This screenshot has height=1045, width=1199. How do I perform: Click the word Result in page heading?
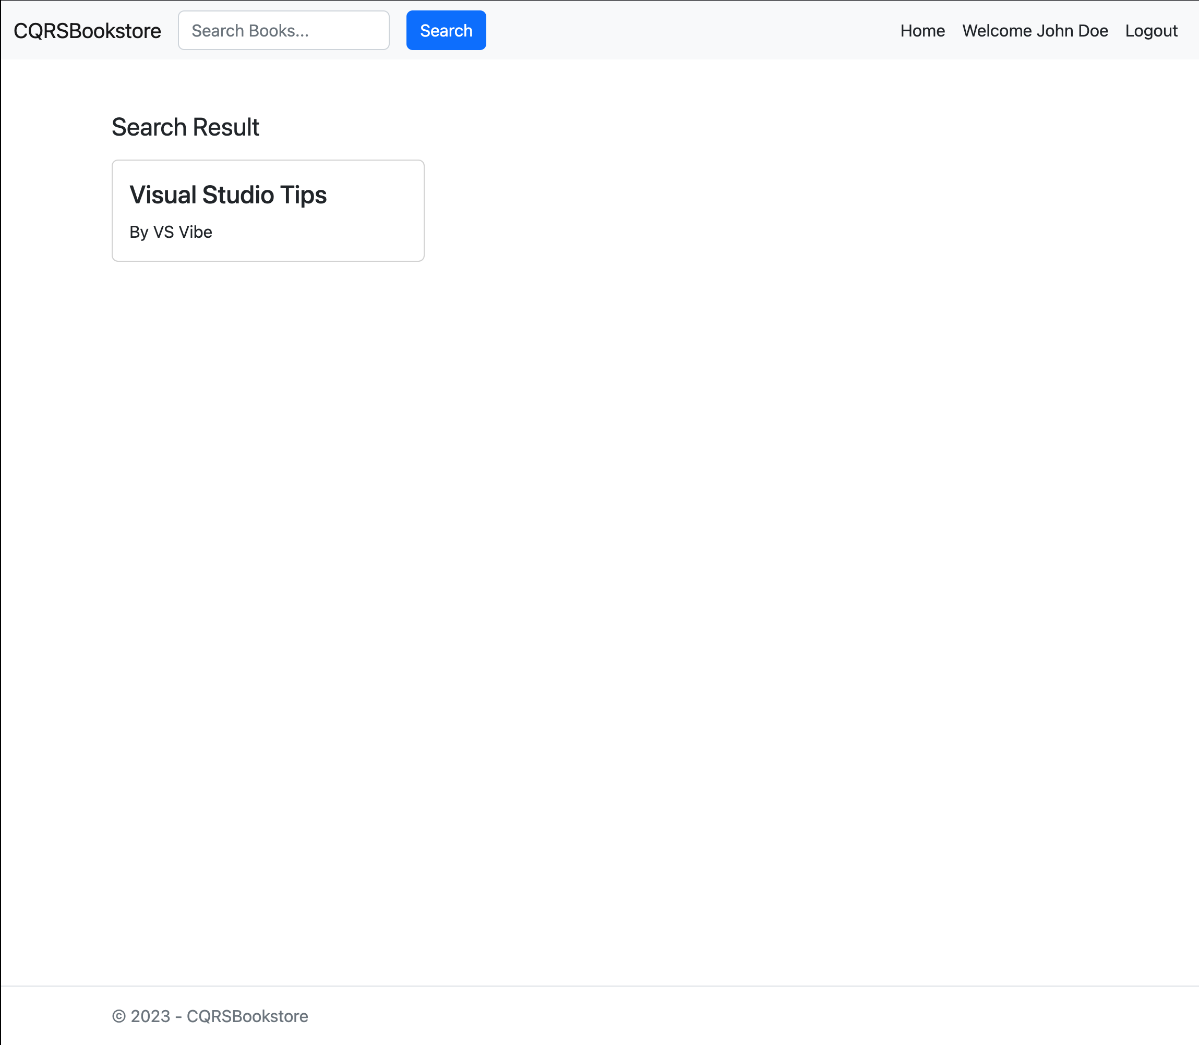click(226, 127)
